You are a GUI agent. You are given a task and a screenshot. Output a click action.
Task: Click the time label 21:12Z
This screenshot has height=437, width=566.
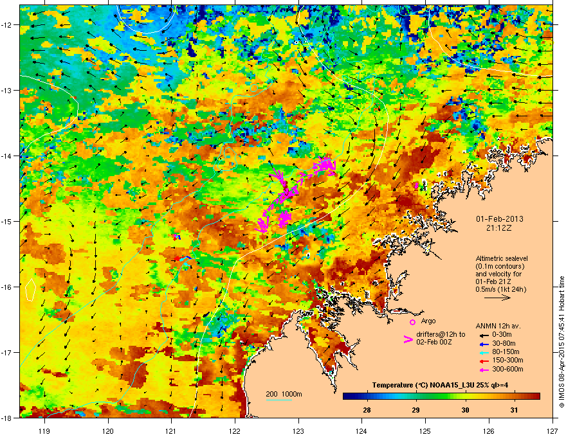click(499, 228)
